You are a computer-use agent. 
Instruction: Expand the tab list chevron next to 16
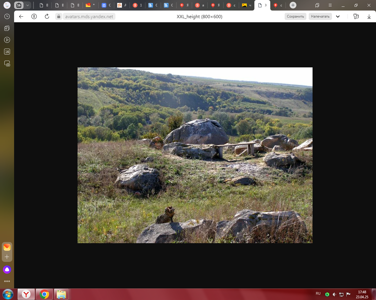(x=27, y=5)
